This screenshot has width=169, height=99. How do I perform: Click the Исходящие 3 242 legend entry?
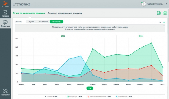124,97
